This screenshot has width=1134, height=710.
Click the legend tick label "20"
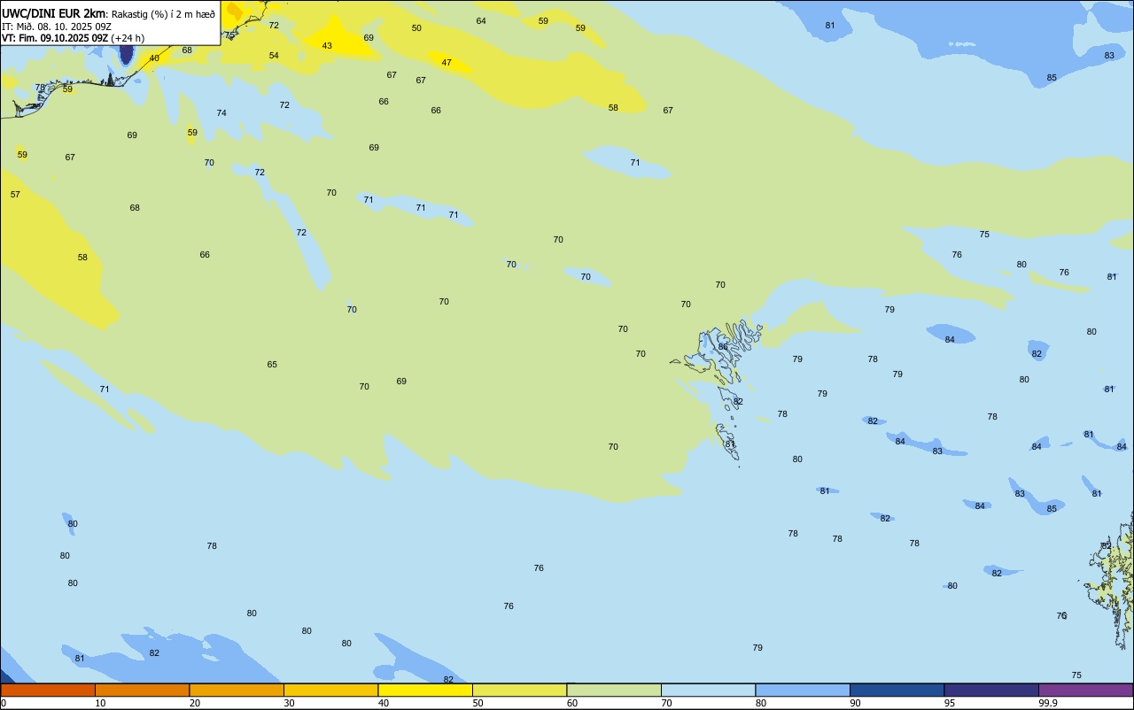coord(195,703)
